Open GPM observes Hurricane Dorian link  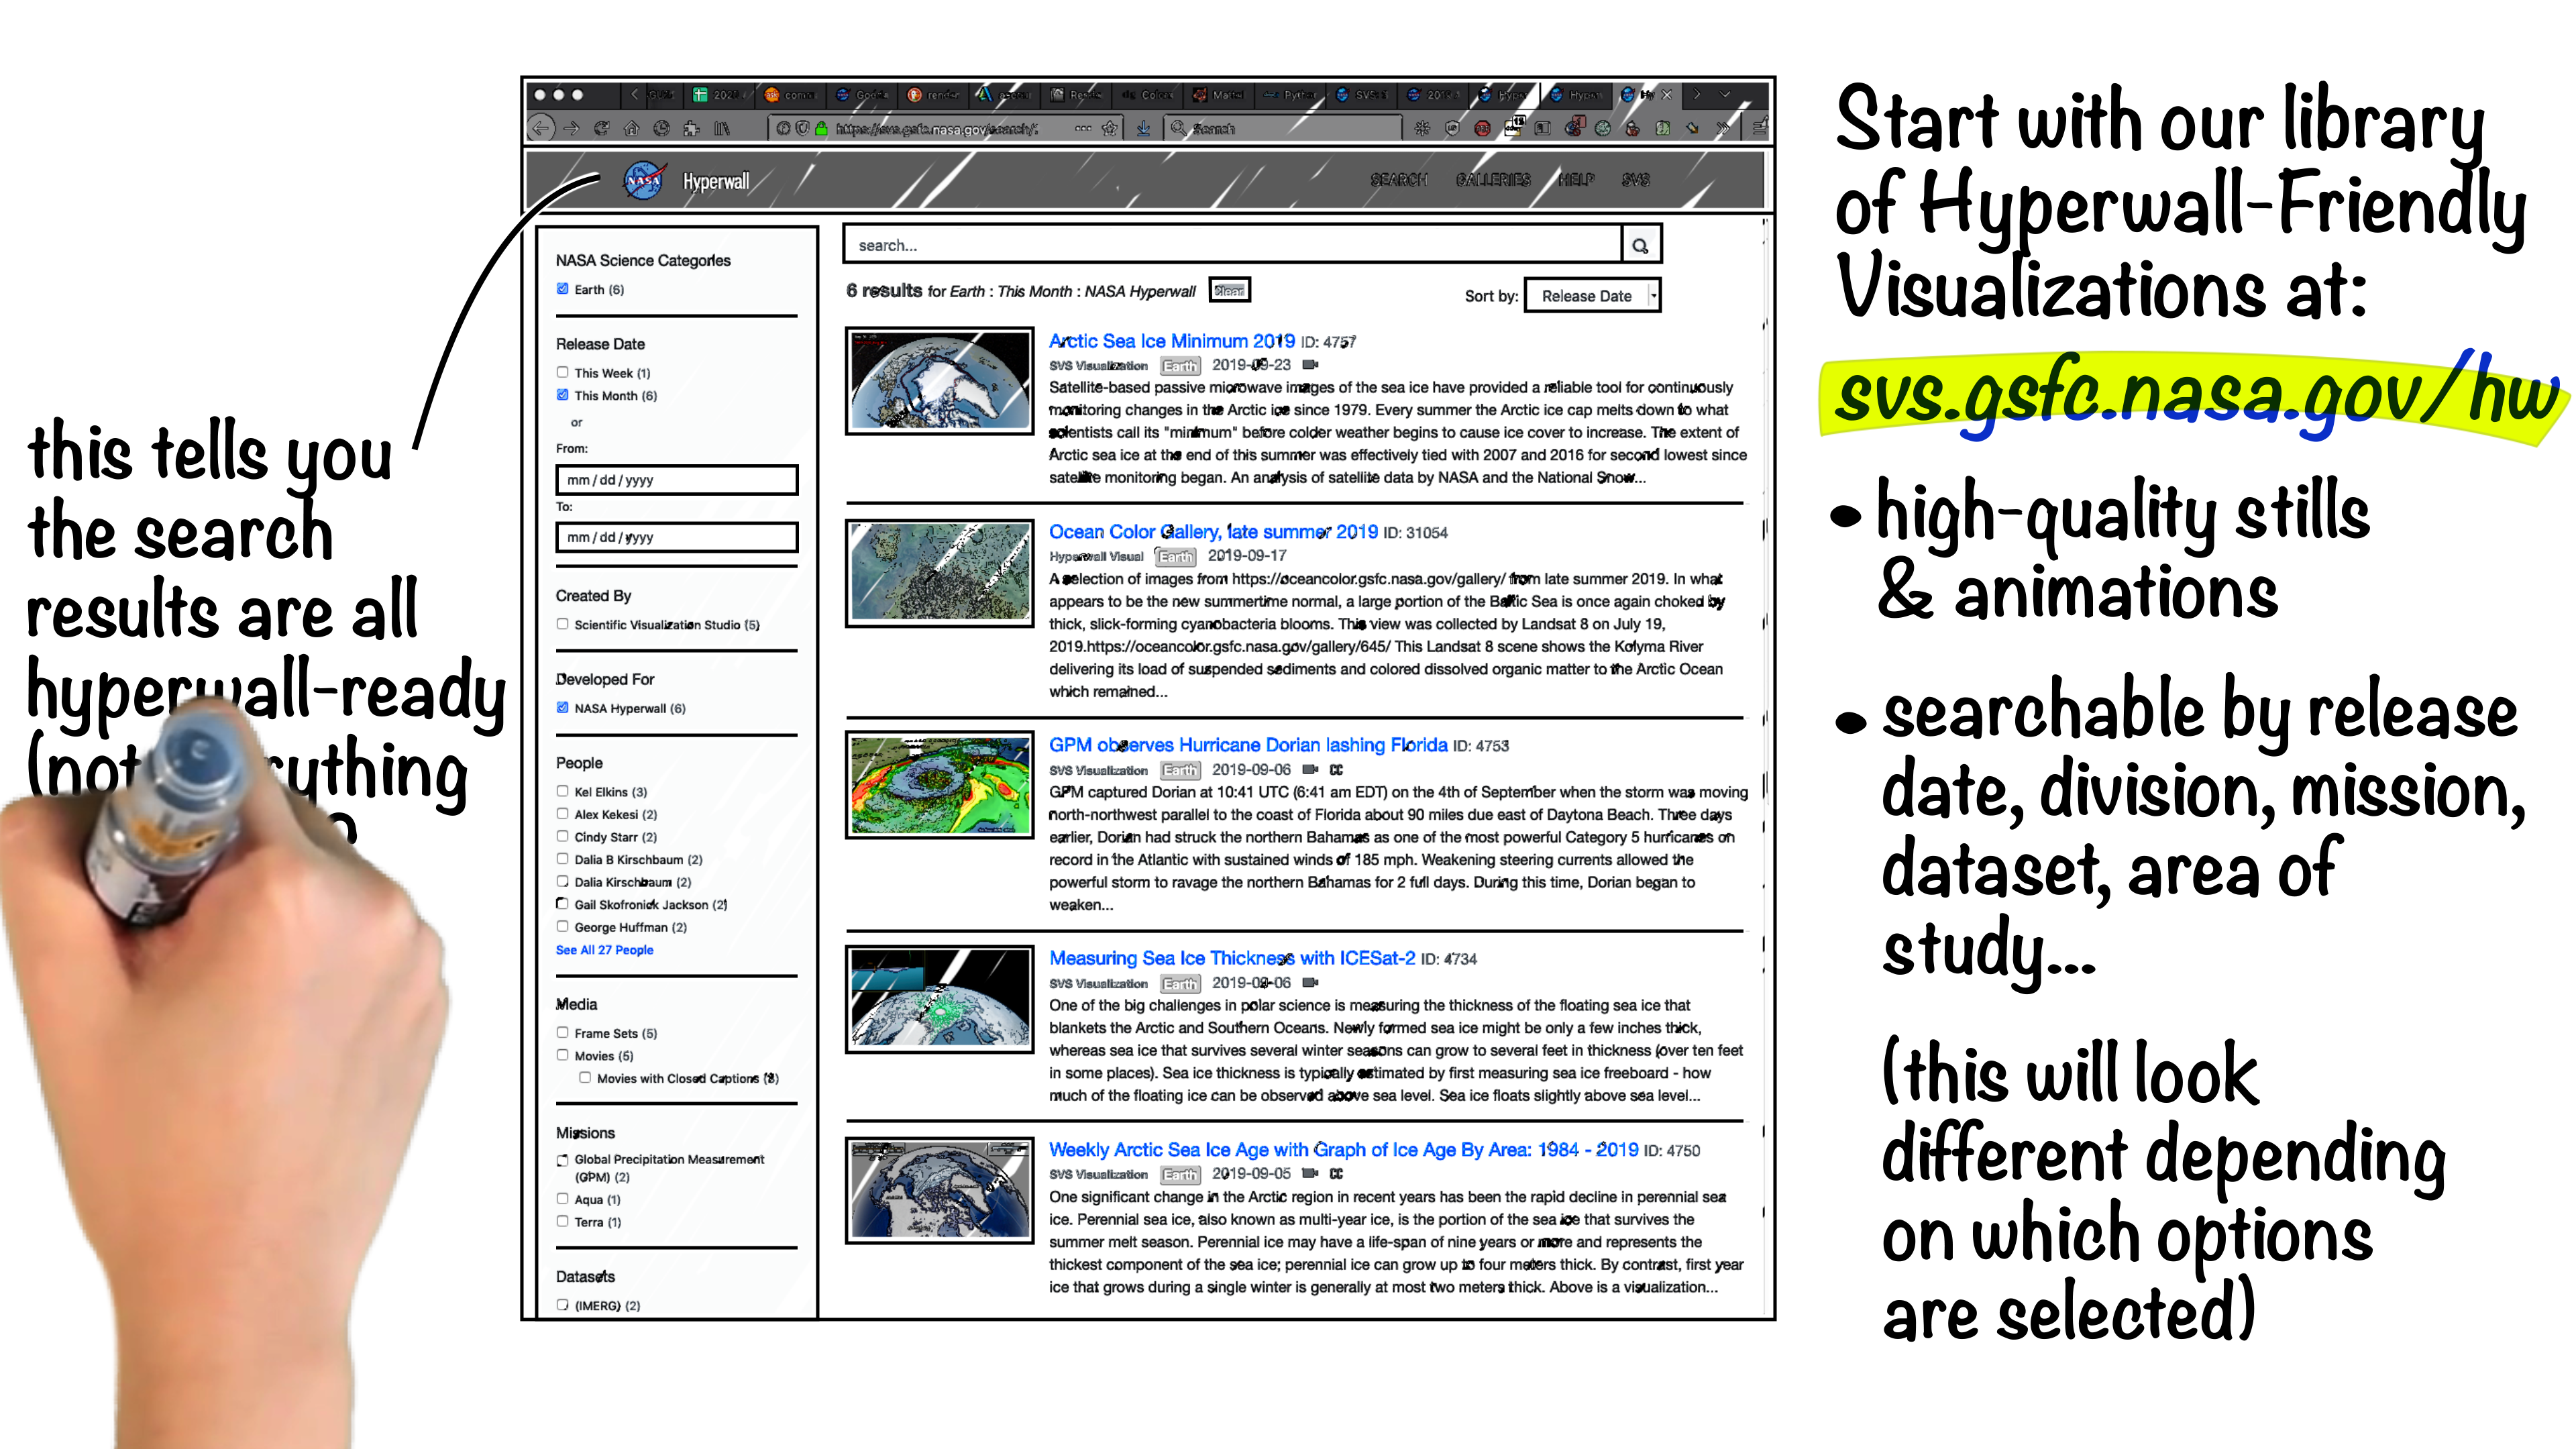[x=1248, y=745]
